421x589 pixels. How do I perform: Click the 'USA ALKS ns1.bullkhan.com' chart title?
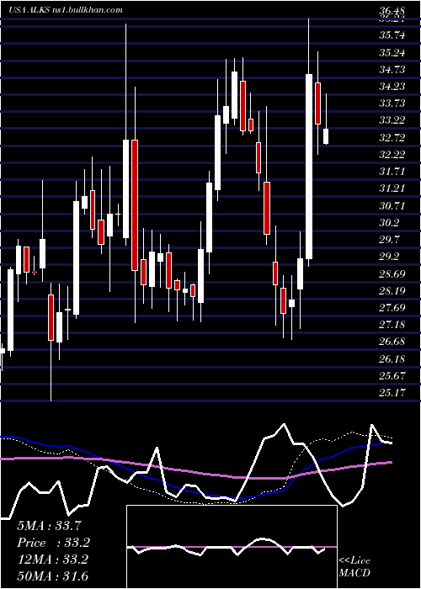click(x=66, y=9)
